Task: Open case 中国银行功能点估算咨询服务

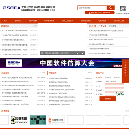Action: click(x=59, y=78)
